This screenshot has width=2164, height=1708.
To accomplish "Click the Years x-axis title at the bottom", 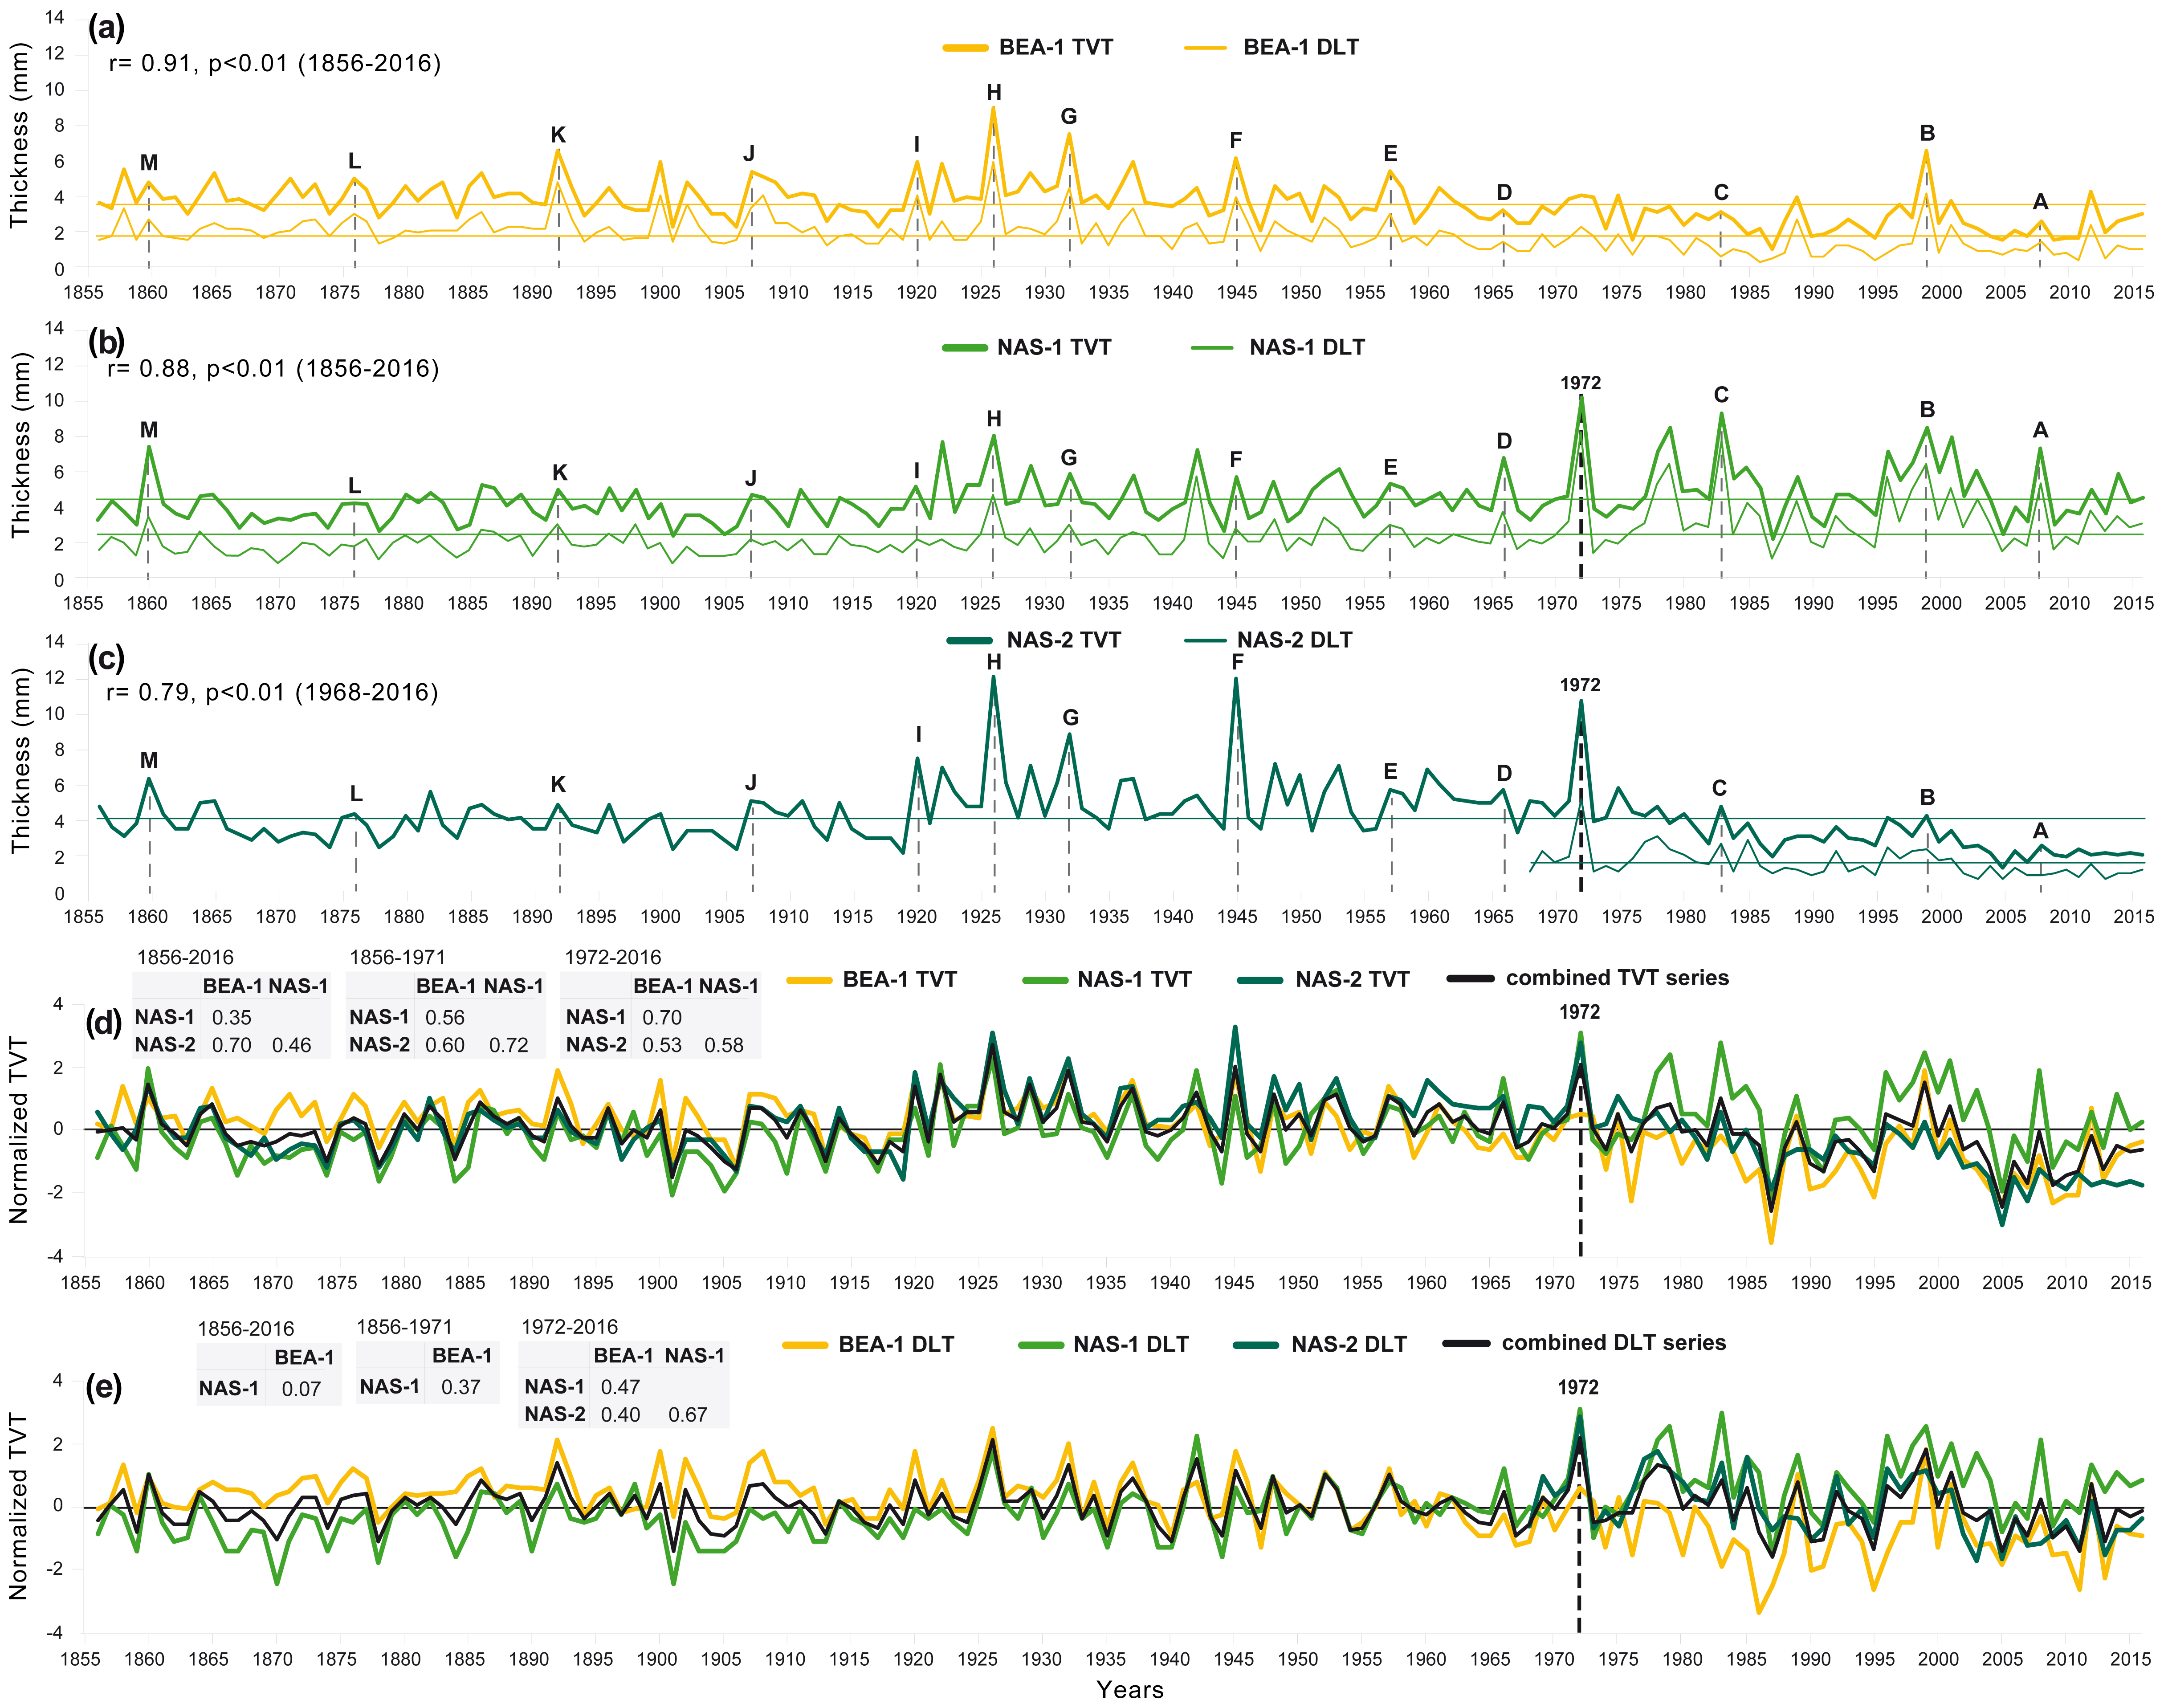I will pyautogui.click(x=1129, y=1689).
